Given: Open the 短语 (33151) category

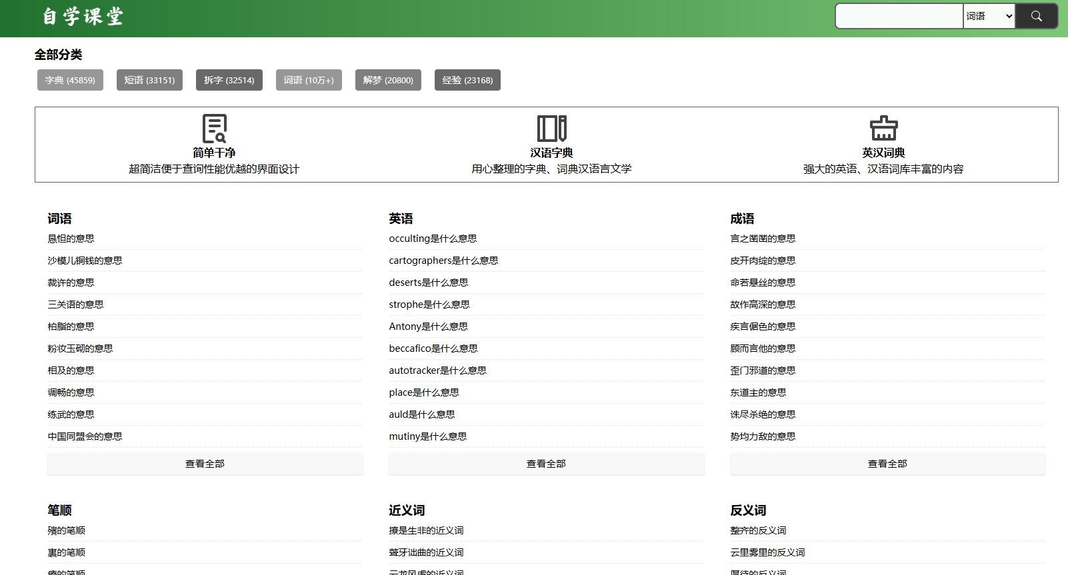Looking at the screenshot, I should 149,80.
